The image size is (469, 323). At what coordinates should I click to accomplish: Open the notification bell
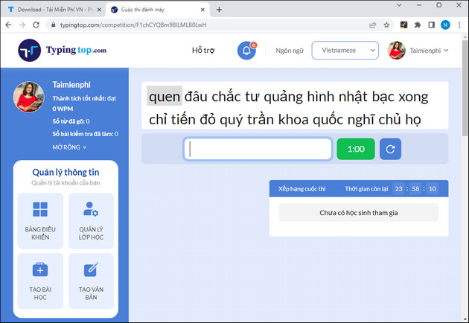click(x=246, y=51)
